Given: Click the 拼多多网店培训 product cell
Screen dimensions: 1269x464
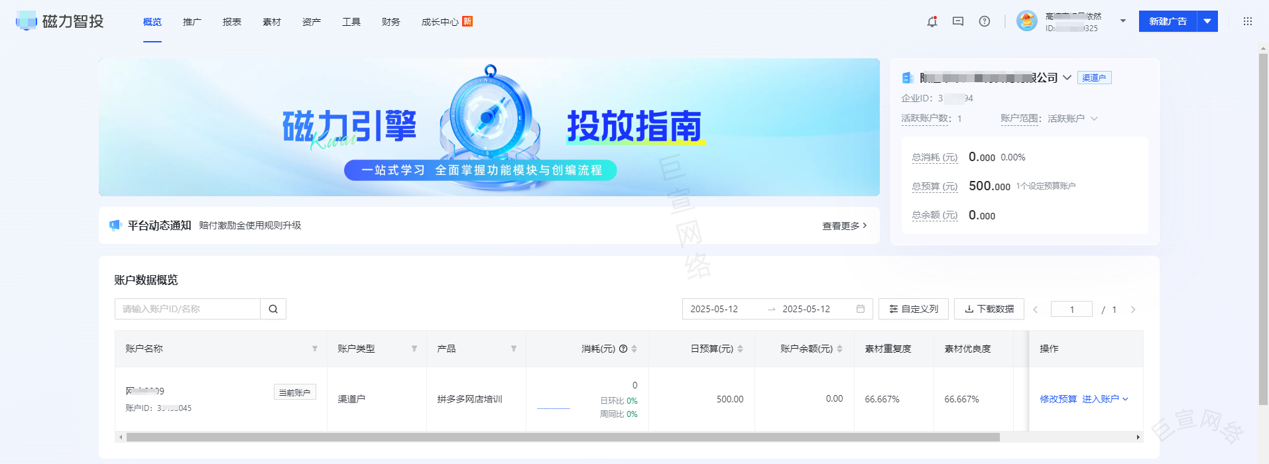Looking at the screenshot, I should coord(470,399).
